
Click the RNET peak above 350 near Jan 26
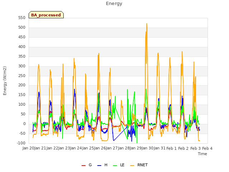[x=99, y=54]
